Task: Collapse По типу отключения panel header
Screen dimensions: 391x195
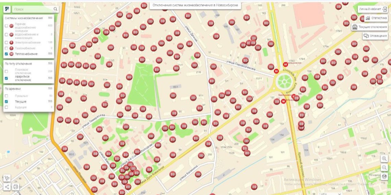Action: (29, 64)
